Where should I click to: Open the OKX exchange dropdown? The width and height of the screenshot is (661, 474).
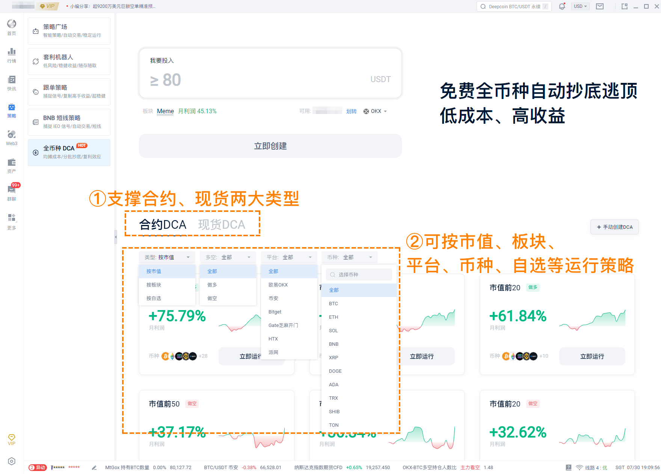click(x=375, y=111)
